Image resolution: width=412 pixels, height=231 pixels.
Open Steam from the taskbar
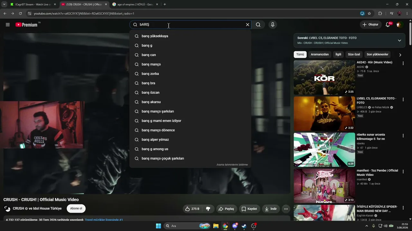(x=244, y=226)
